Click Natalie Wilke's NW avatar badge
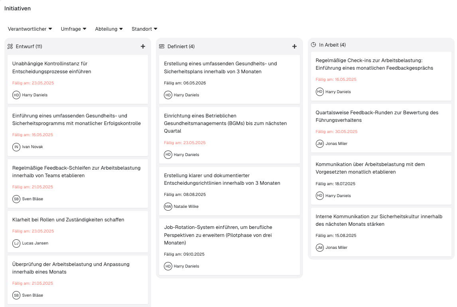Image resolution: width=457 pixels, height=307 pixels. click(x=168, y=207)
